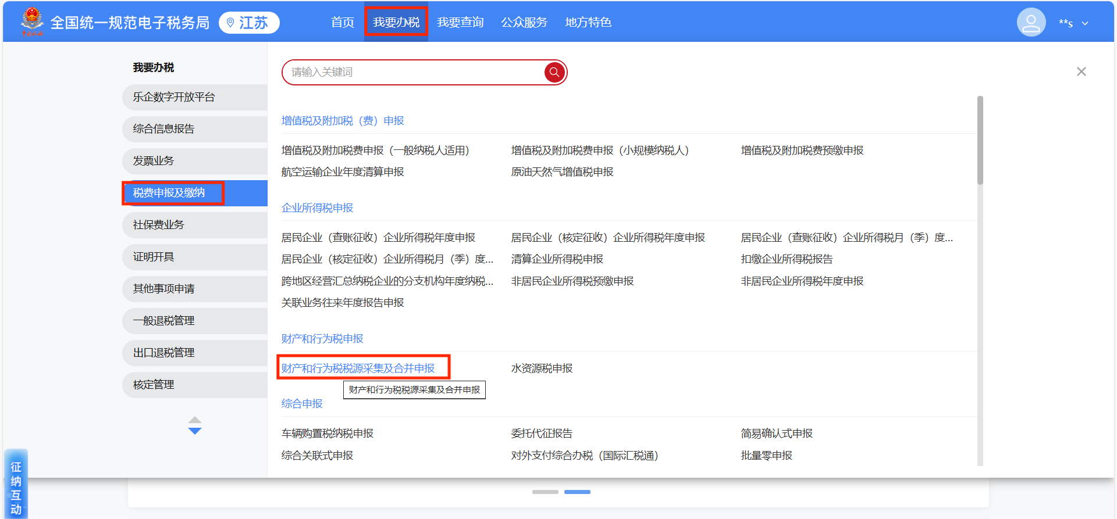Viewport: 1117px width, 519px height.
Task: Switch to first carousel page indicator
Action: click(545, 492)
